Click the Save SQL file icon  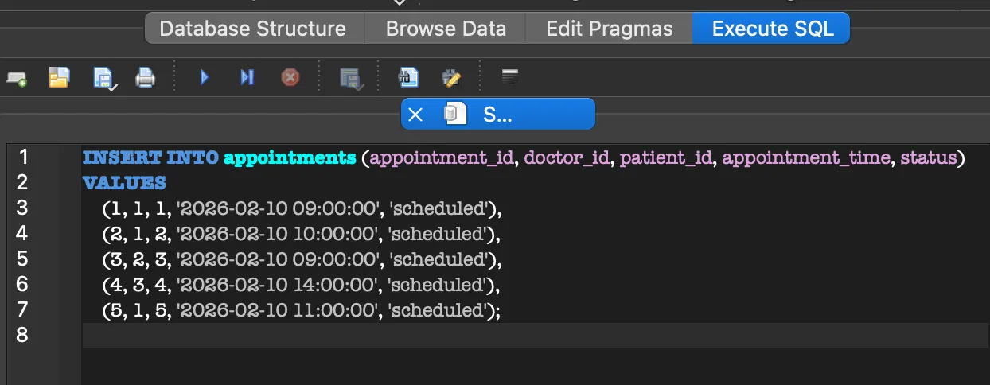[x=103, y=78]
